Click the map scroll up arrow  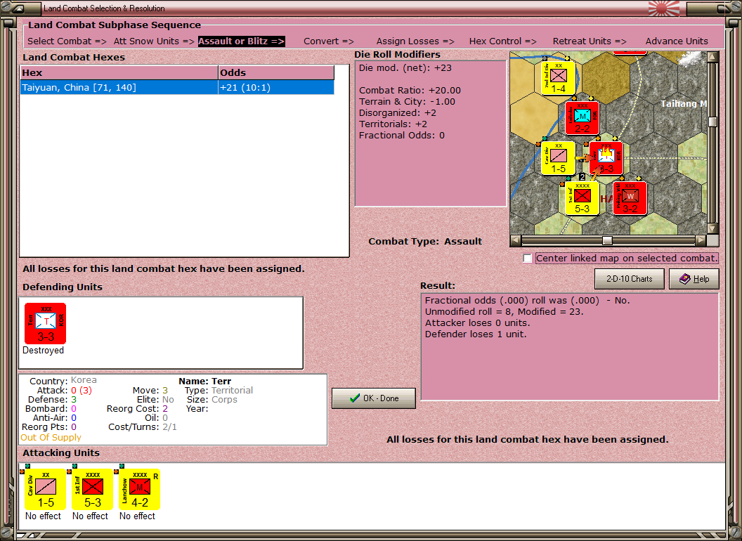712,56
